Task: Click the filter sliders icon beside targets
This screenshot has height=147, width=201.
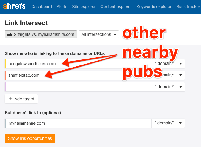Action: (10, 34)
